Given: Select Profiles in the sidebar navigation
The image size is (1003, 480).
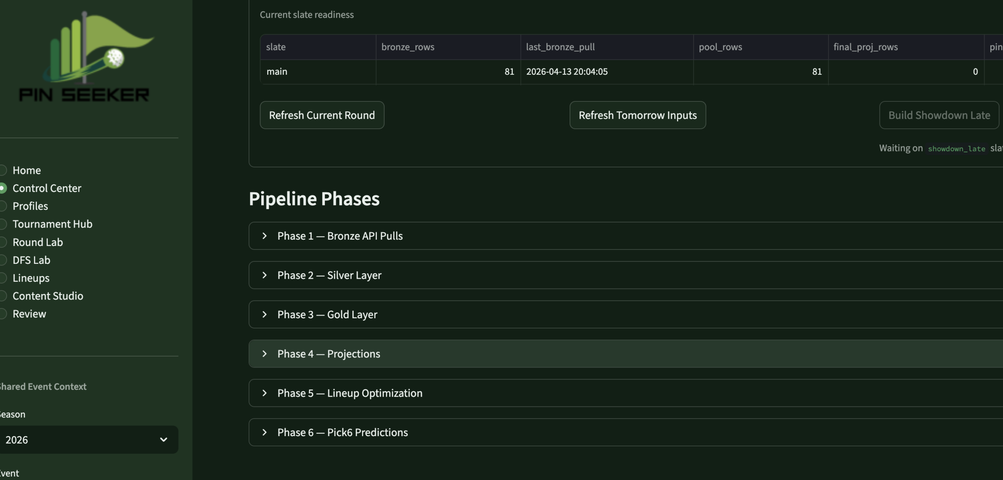Looking at the screenshot, I should pyautogui.click(x=30, y=206).
